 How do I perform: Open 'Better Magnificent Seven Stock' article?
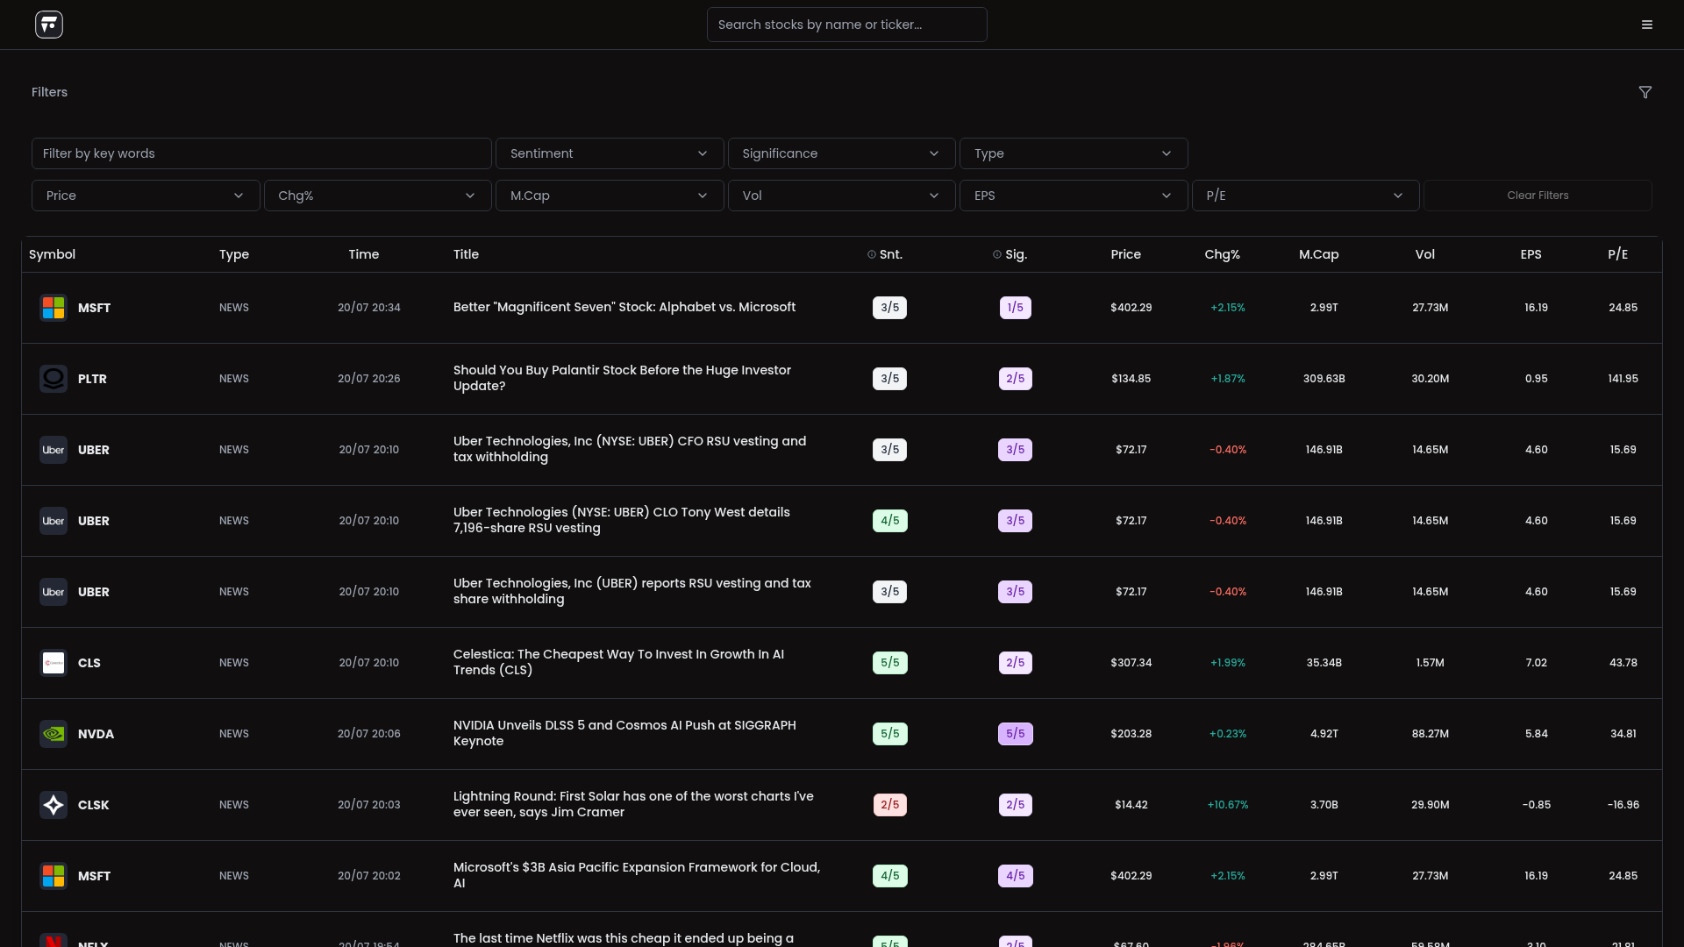624,307
